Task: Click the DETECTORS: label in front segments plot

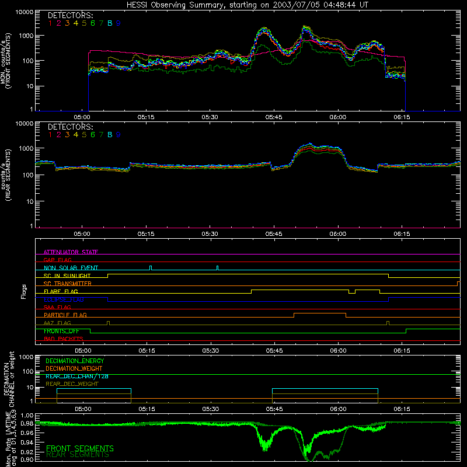Action: pos(70,15)
